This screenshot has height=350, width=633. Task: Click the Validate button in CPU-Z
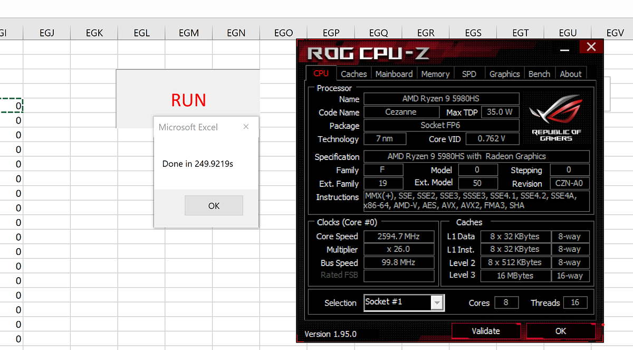(485, 331)
